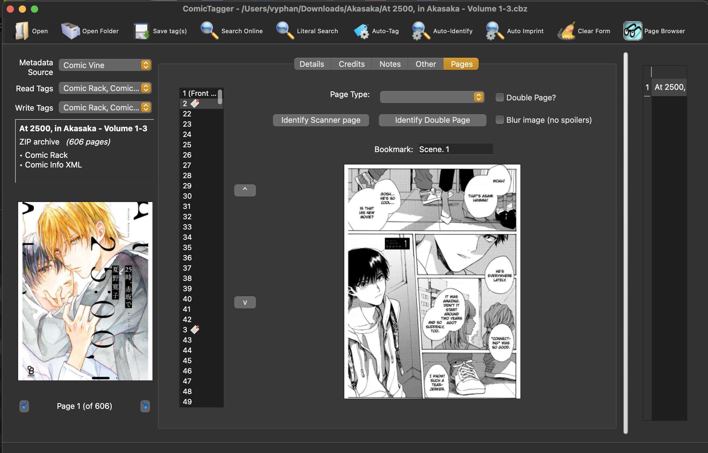Viewport: 708px width, 453px height.
Task: Click into the Bookmark text field
Action: click(x=455, y=149)
